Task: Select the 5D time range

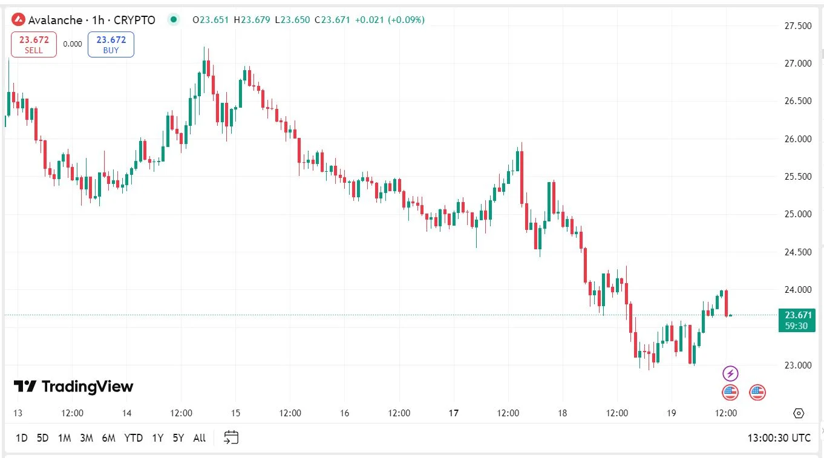Action: (x=42, y=438)
